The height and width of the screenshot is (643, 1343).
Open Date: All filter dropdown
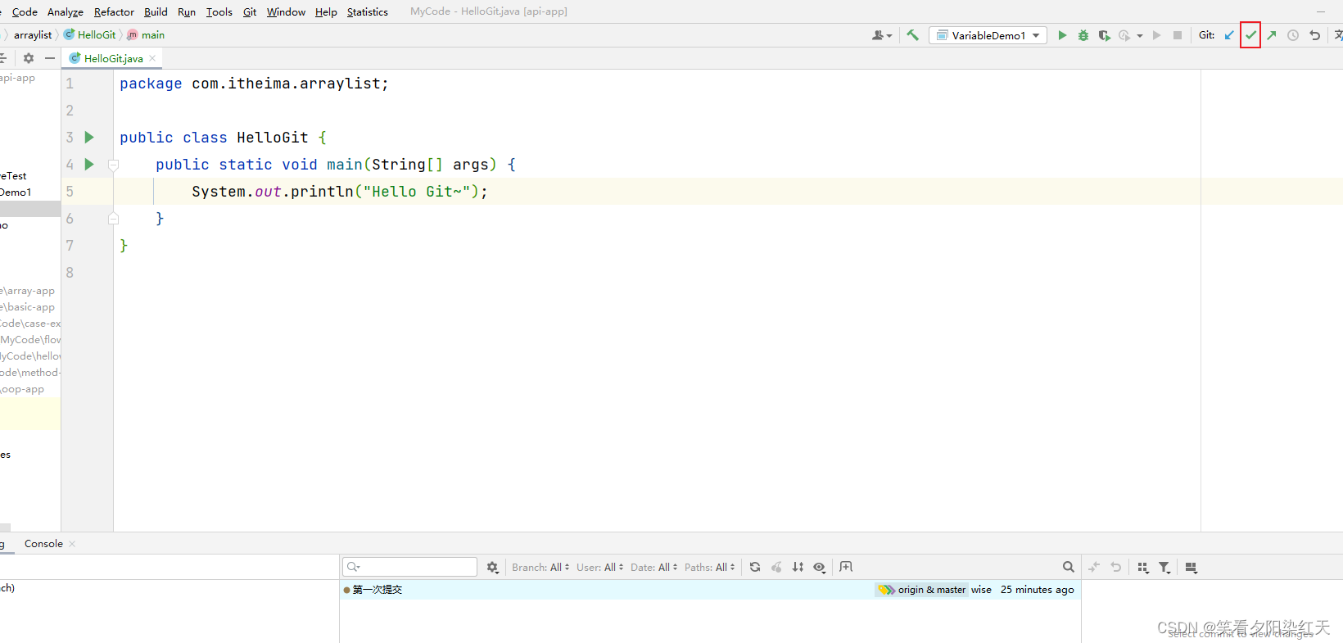pos(653,567)
